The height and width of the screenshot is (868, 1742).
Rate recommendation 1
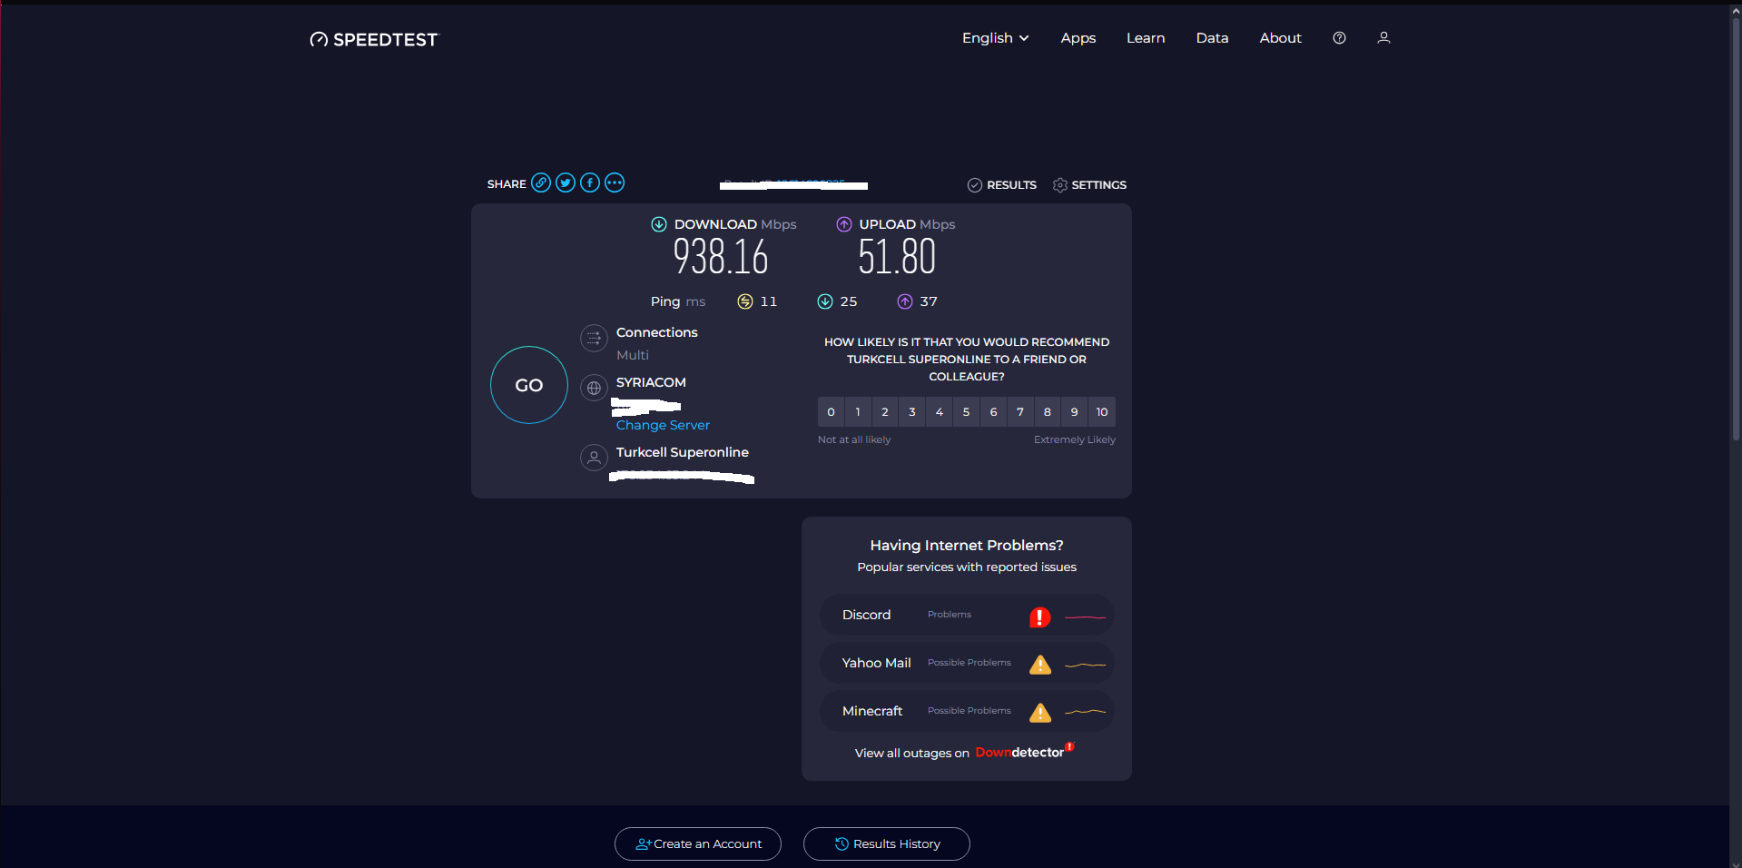point(858,411)
